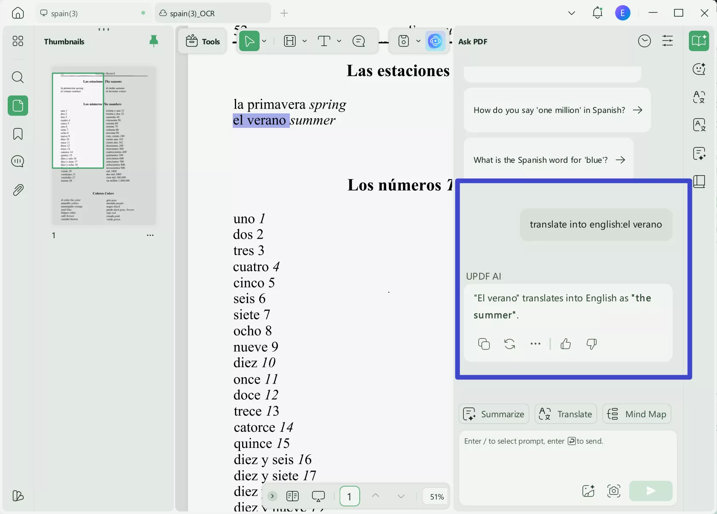The image size is (717, 514).
Task: Pin the Thumbnails panel
Action: click(x=154, y=41)
